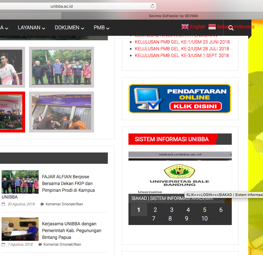Viewport: 263px width, 255px height.
Task: Go to slide 9 in the SIAKAD slider
Action: click(x=186, y=218)
